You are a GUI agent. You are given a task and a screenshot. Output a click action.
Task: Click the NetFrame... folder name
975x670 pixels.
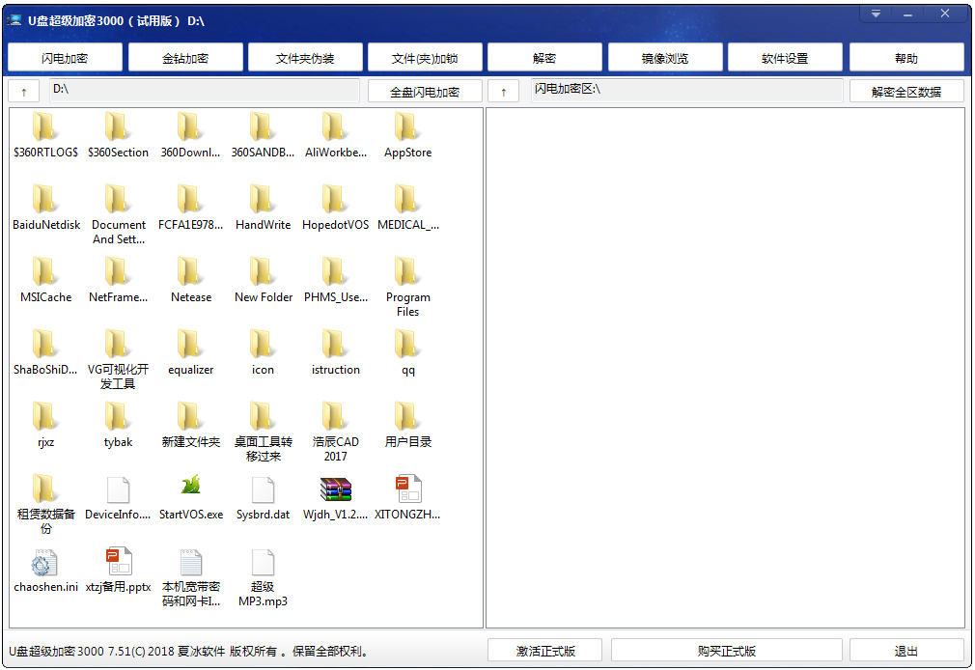pyautogui.click(x=118, y=297)
